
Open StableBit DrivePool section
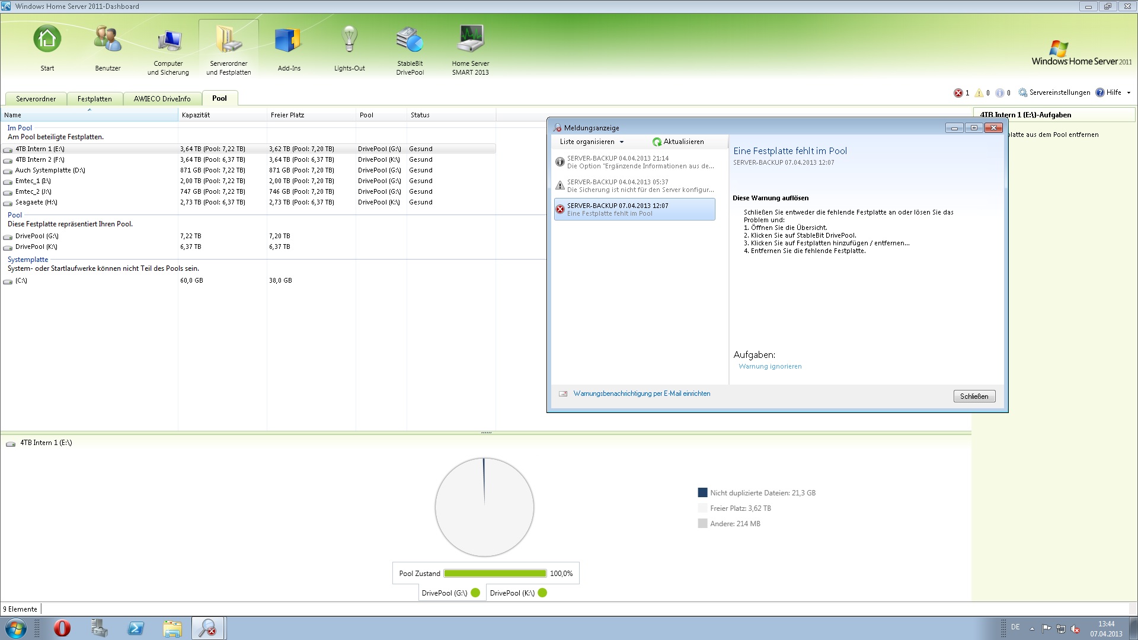click(410, 40)
